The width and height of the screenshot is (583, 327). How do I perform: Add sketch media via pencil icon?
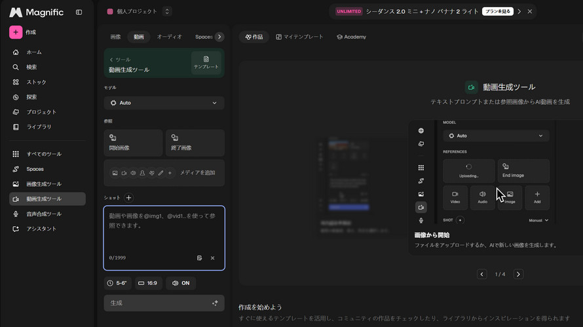click(160, 173)
